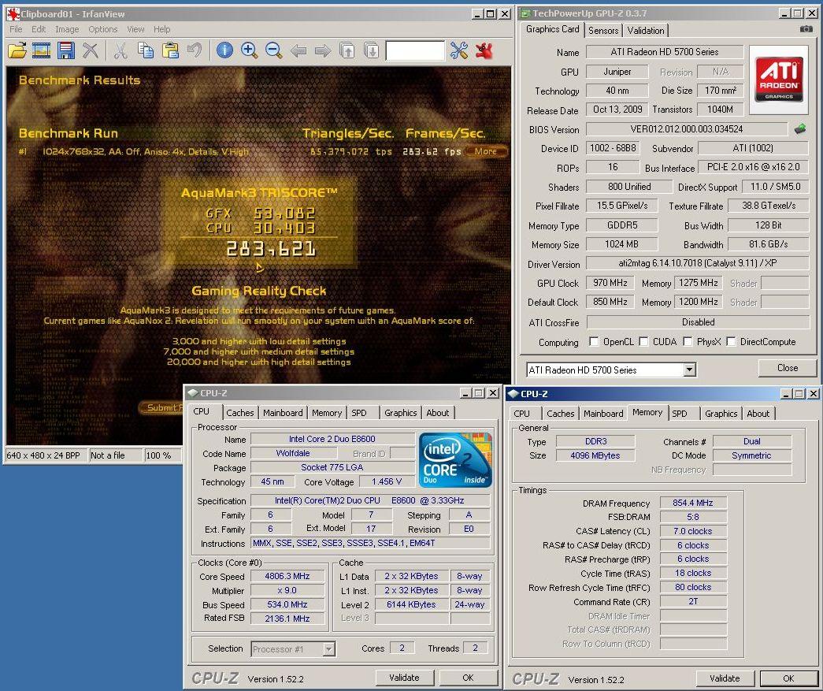Open IrfanView Edit menu
Screen dimensions: 823x691
pos(39,29)
